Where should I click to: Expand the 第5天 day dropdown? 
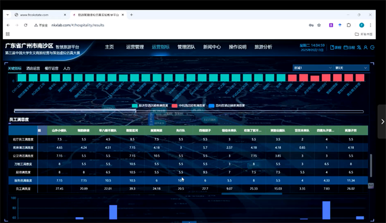click(352, 68)
